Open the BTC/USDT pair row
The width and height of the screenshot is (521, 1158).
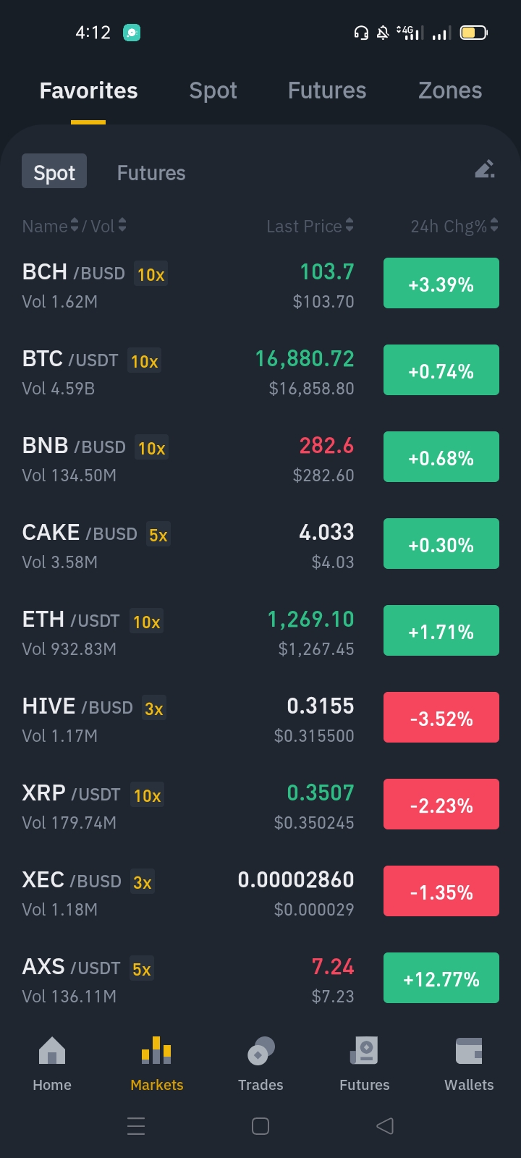(x=260, y=372)
